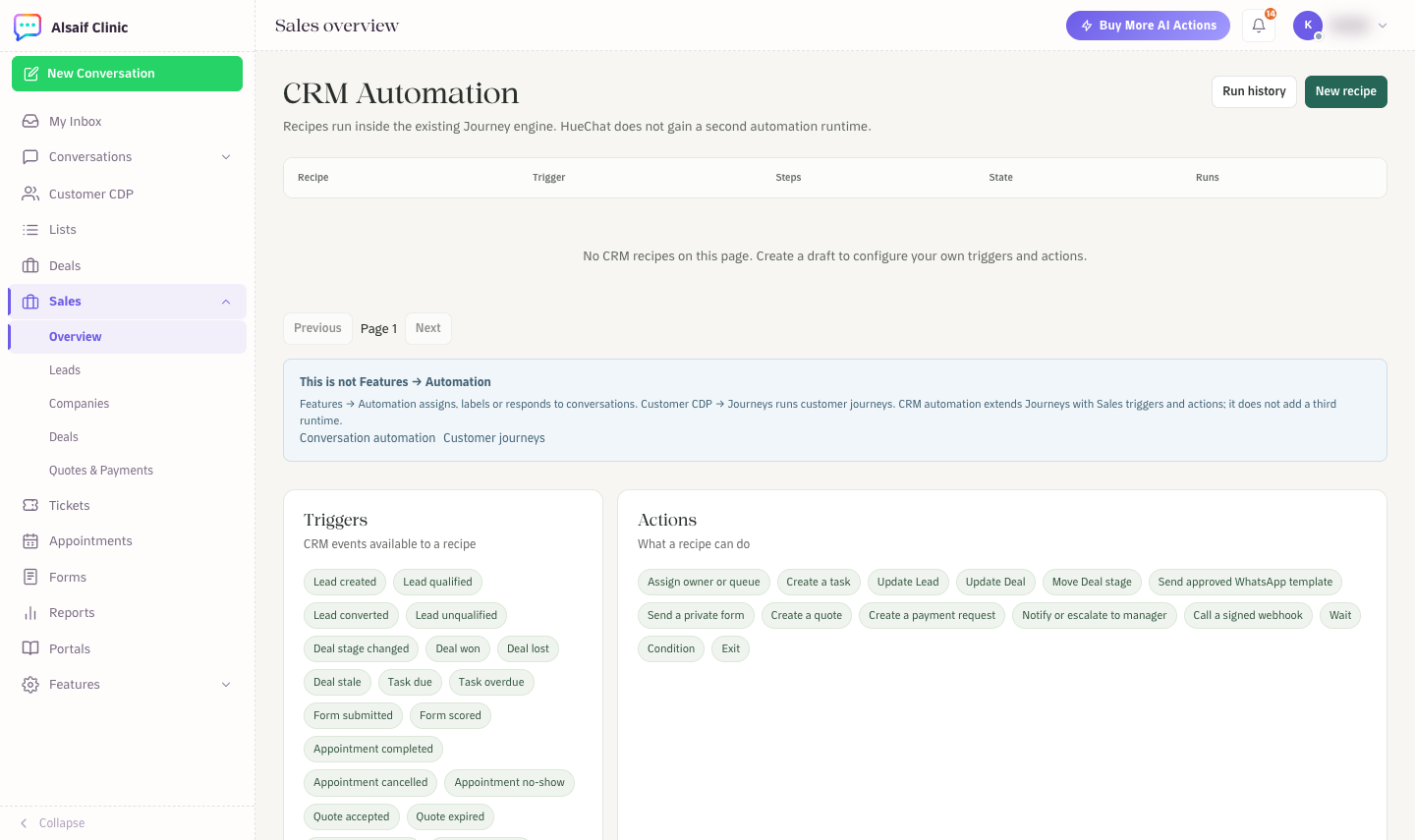Click the Exit action chip

[x=731, y=648]
